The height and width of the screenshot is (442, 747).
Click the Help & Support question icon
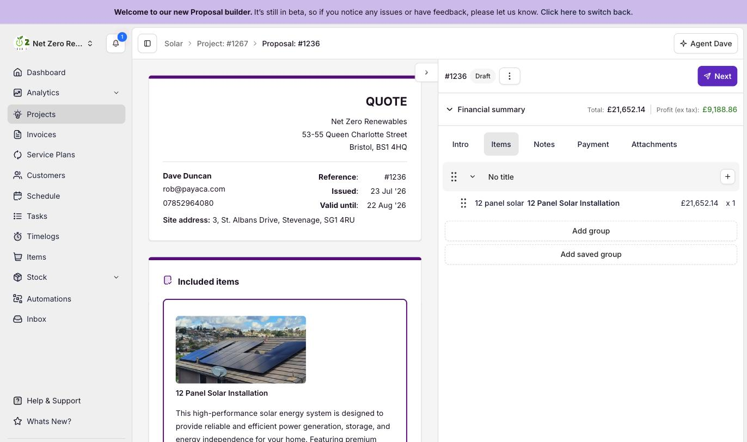(x=18, y=401)
